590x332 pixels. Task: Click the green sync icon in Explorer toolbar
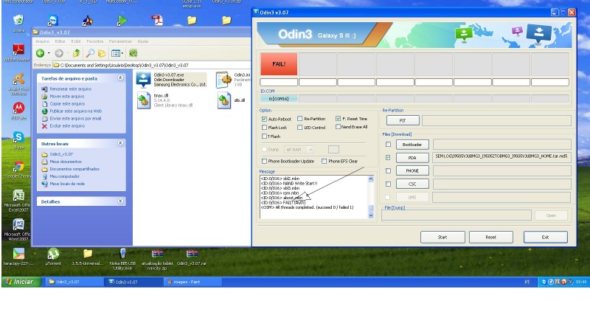click(x=133, y=53)
